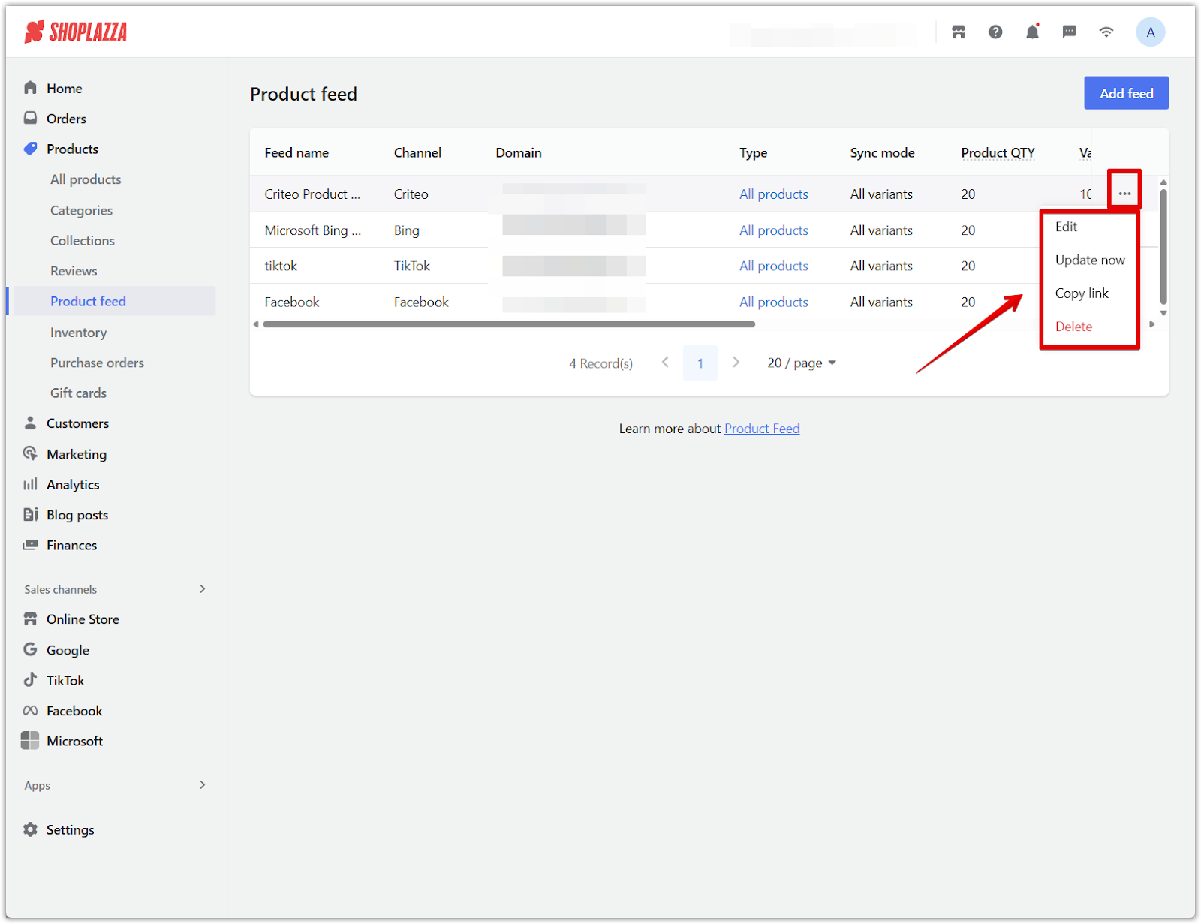Screen dimensions: 1201x924
Task: Open Settings with the gear icon
Action: 31,829
